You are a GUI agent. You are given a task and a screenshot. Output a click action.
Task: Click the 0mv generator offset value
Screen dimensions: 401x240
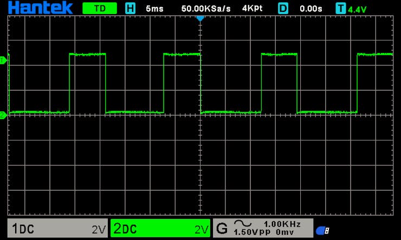pyautogui.click(x=284, y=232)
